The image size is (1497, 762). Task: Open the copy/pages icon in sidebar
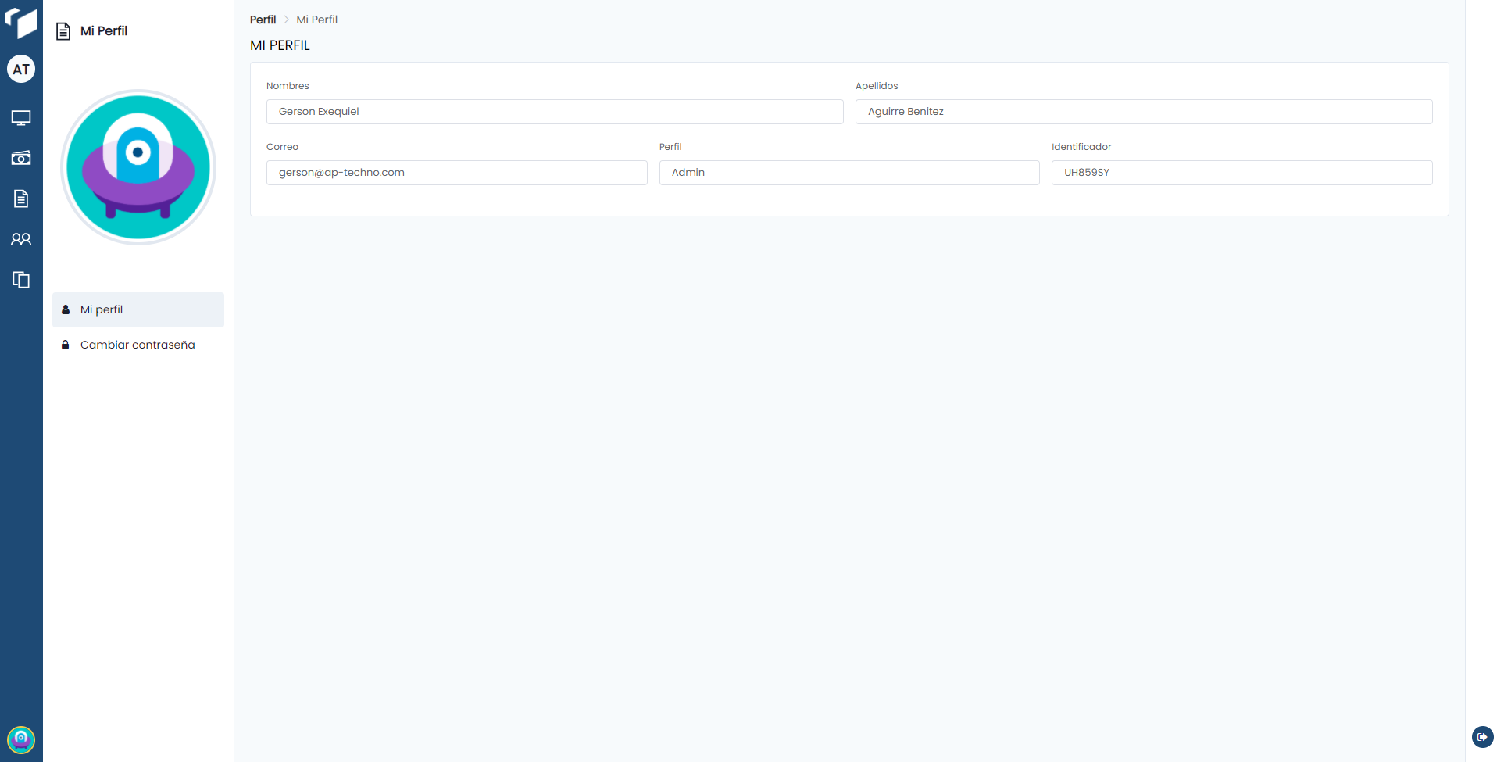pyautogui.click(x=21, y=280)
